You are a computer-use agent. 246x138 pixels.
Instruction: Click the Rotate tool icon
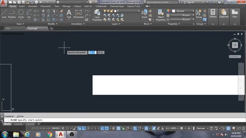pos(48,11)
